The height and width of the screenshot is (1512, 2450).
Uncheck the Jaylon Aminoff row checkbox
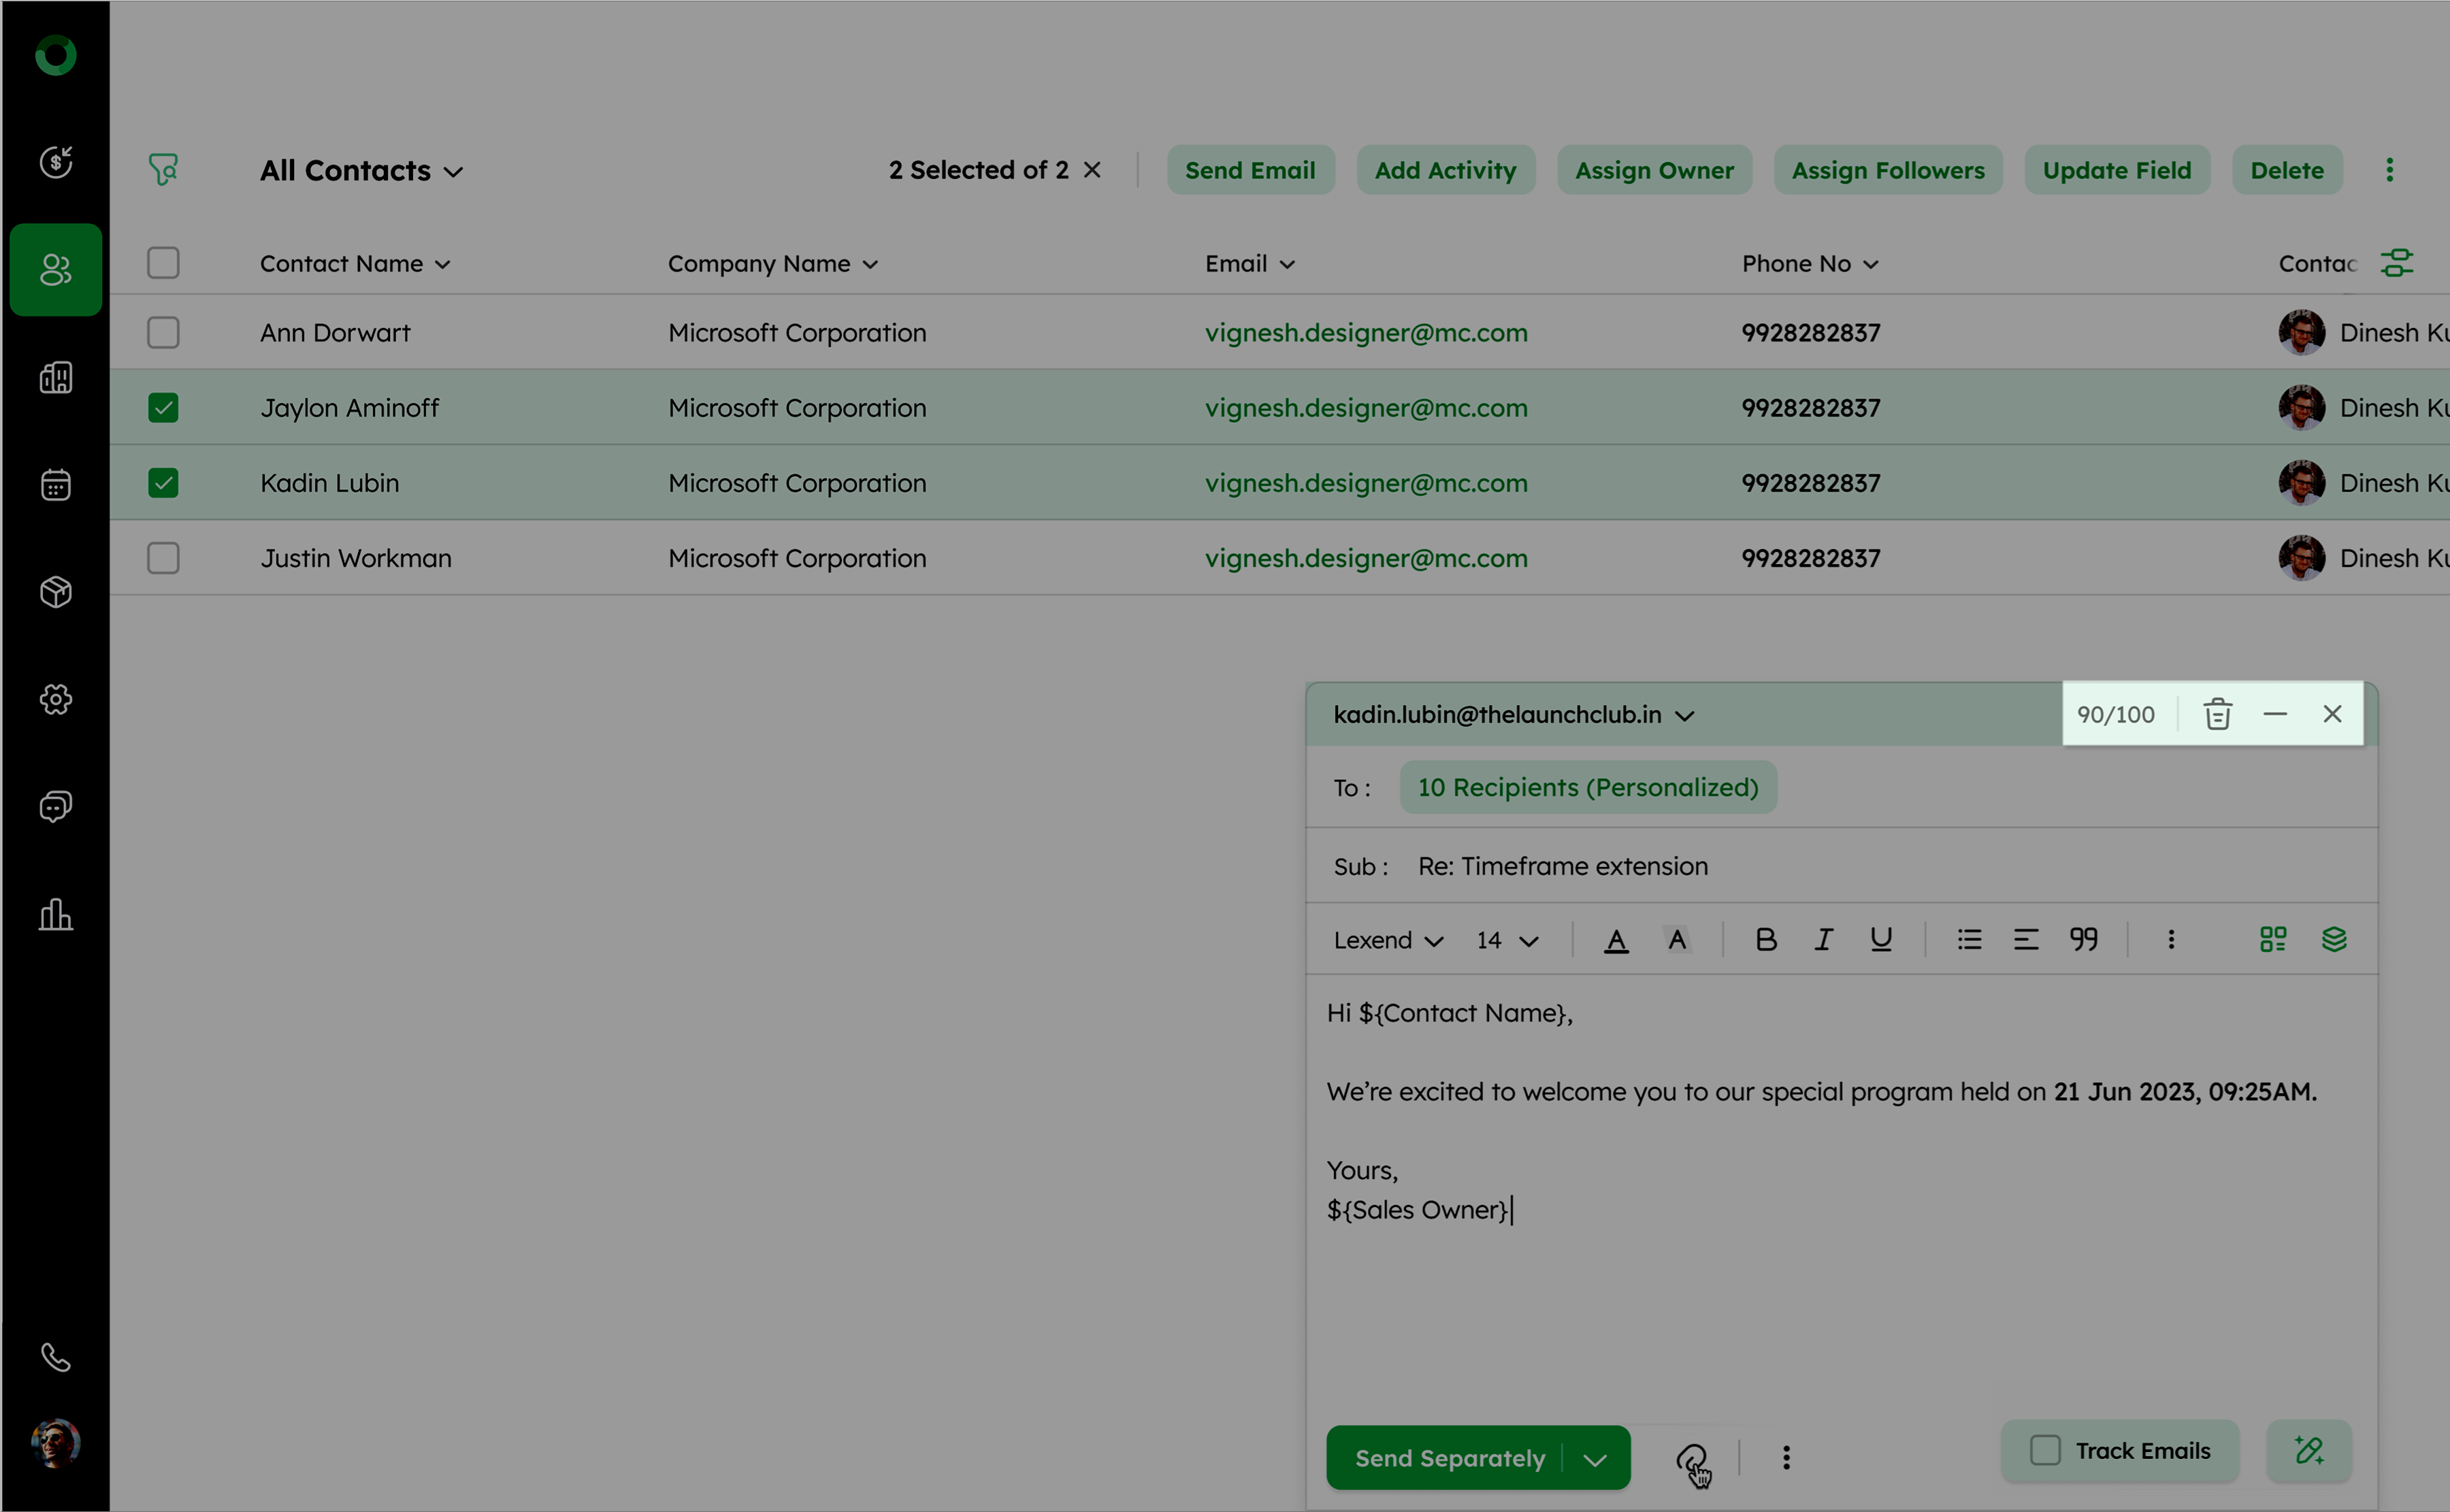click(163, 408)
